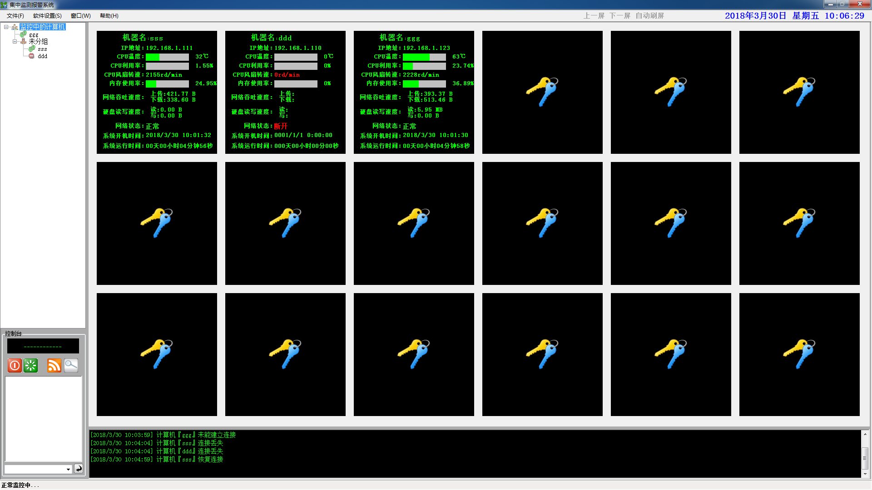Click the key icon in first row's fourth panel
Viewport: 872px width, 490px height.
542,92
